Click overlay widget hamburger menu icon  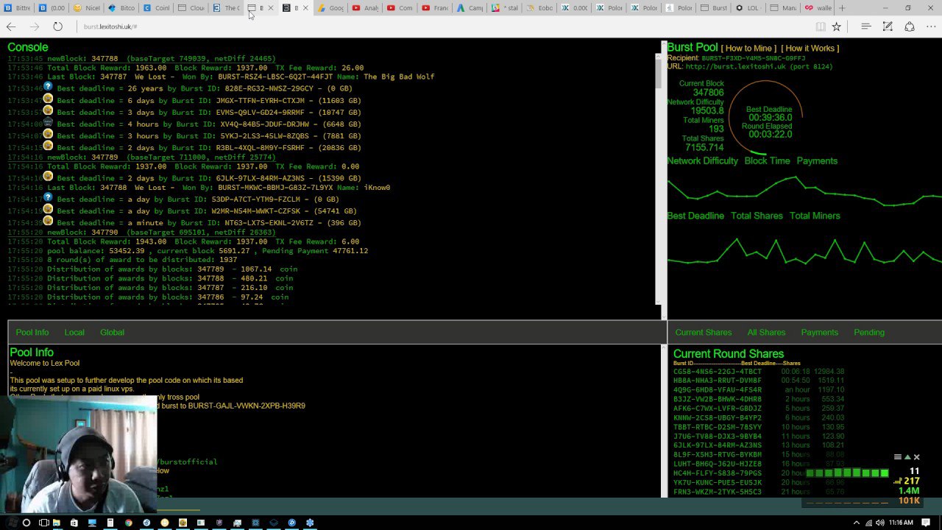[x=897, y=457]
